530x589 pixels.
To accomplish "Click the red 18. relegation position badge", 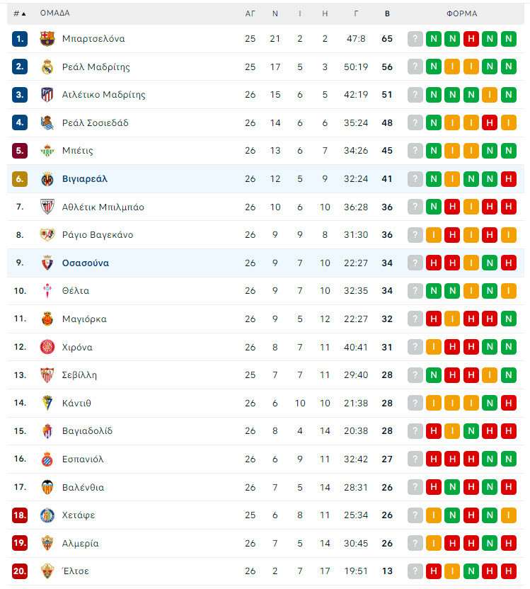I will (20, 515).
